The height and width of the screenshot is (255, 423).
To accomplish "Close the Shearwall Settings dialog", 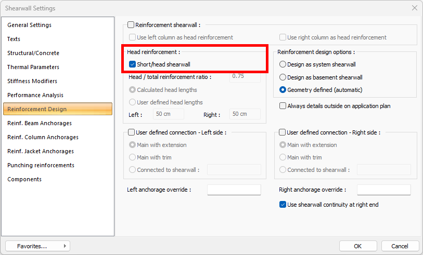I will click(x=414, y=8).
